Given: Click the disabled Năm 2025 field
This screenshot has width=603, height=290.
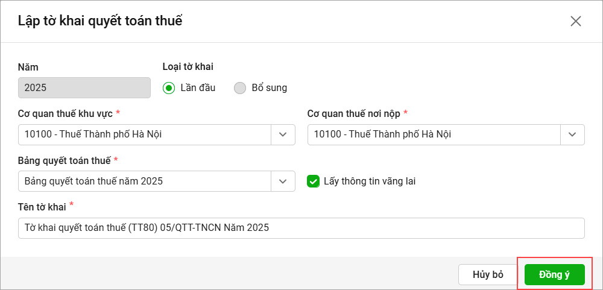Looking at the screenshot, I should coord(84,88).
